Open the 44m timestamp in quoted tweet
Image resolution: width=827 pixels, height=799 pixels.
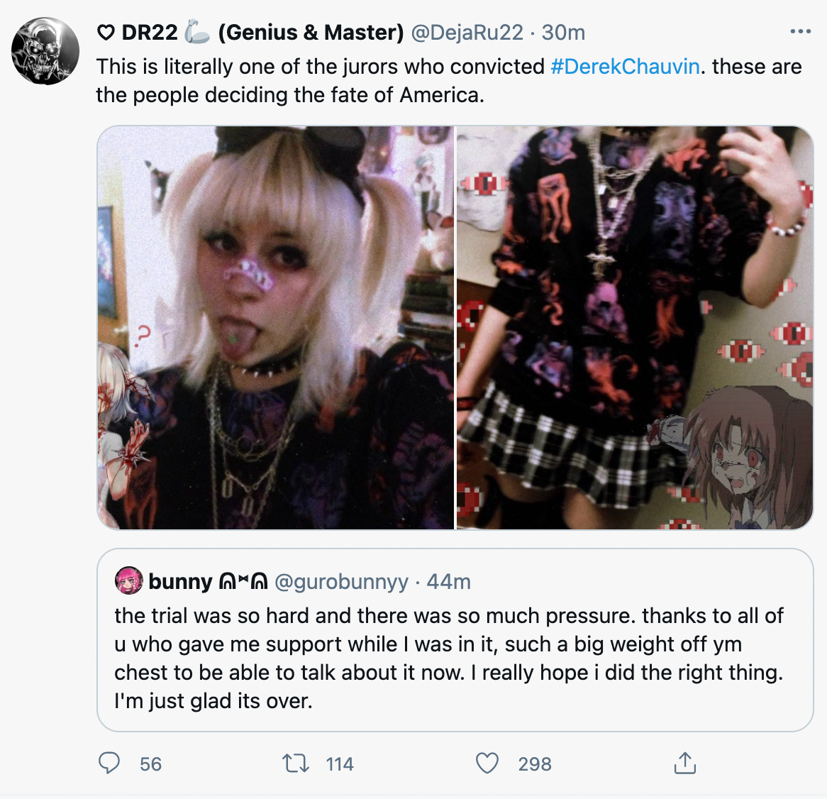[x=448, y=582]
